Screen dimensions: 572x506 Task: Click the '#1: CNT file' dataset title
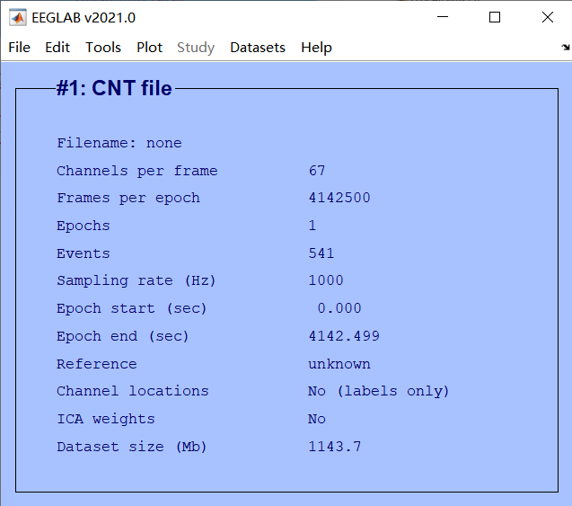click(114, 88)
